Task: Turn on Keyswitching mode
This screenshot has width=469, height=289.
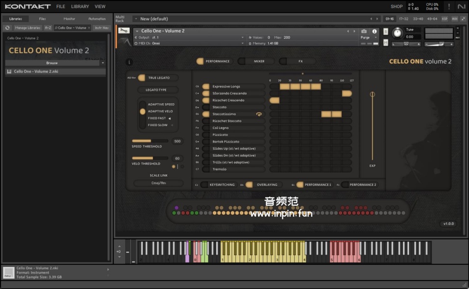Action: click(x=204, y=184)
